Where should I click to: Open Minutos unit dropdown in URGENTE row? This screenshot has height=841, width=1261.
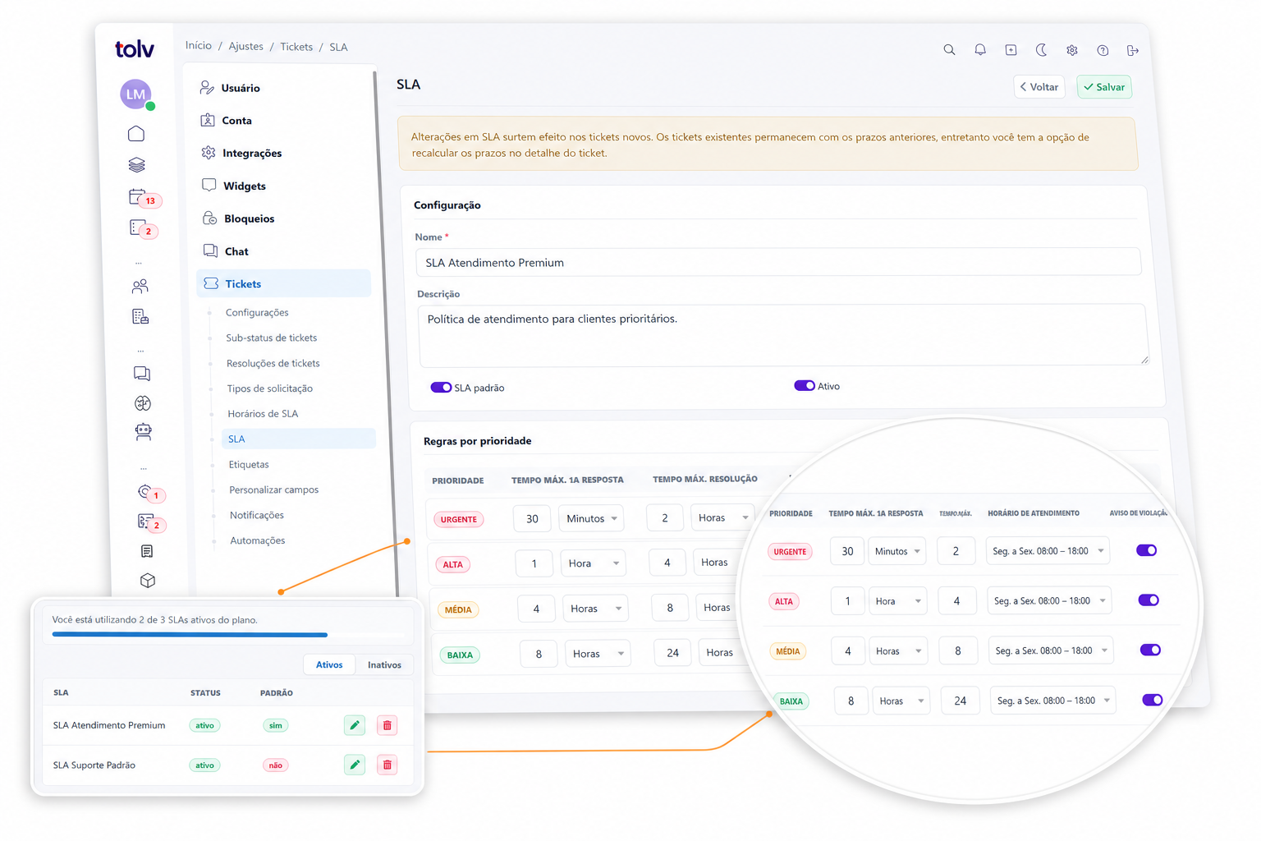tap(591, 519)
